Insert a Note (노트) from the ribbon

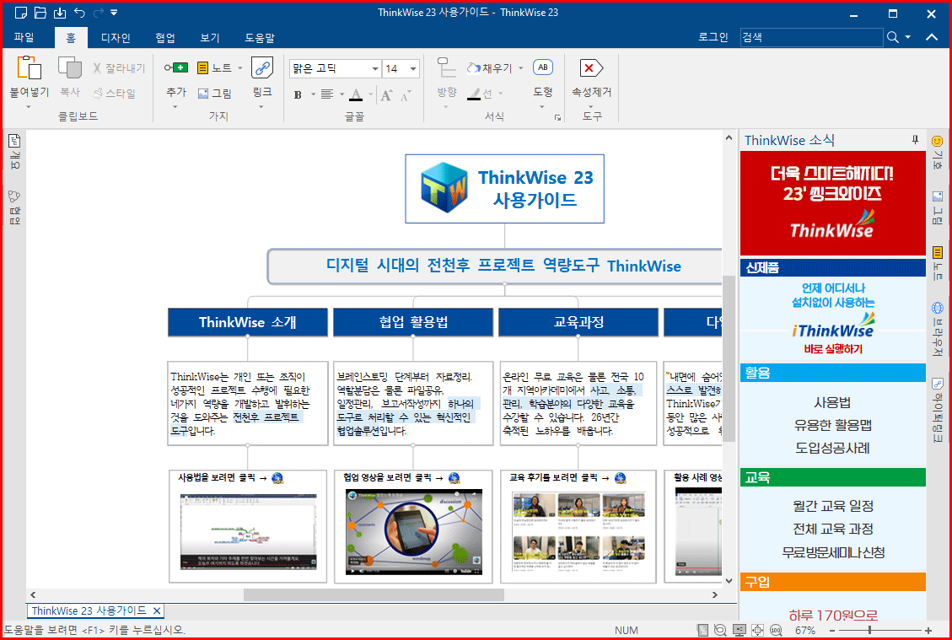pos(215,67)
